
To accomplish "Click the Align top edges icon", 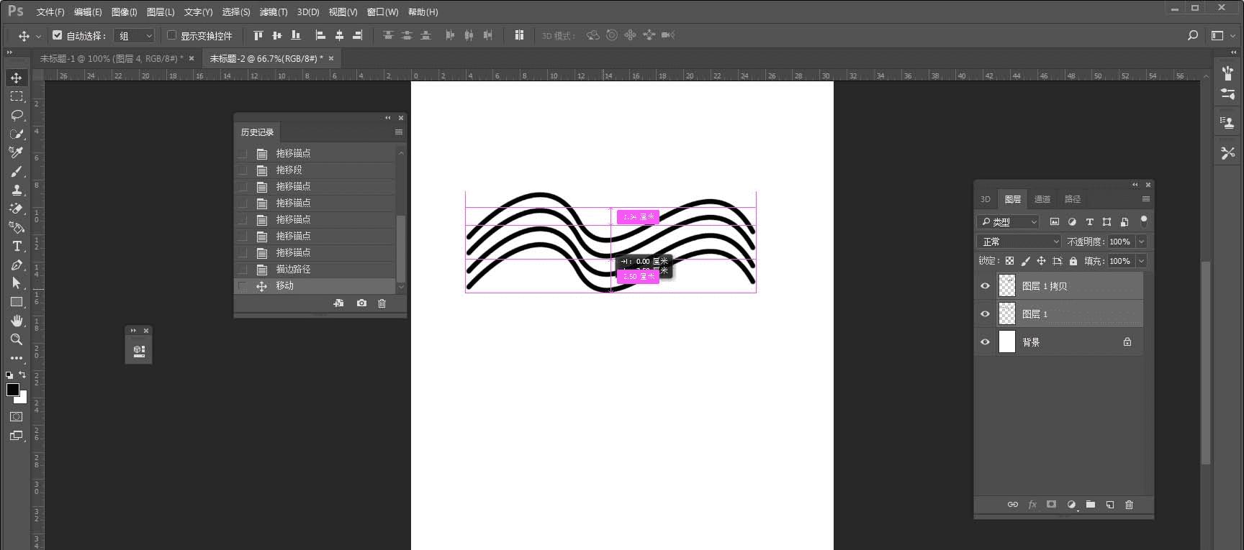I will 258,35.
